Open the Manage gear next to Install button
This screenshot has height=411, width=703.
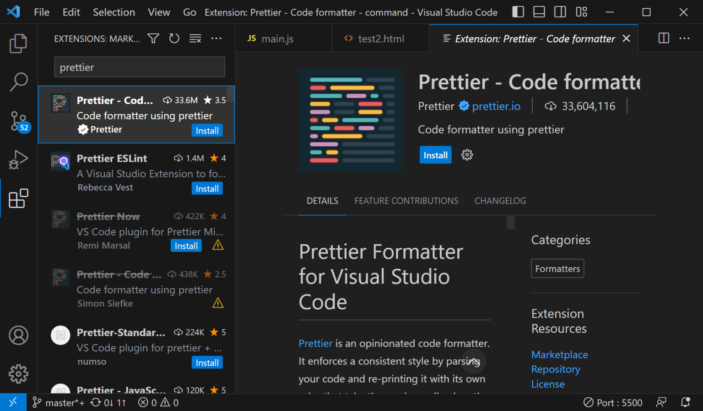pyautogui.click(x=467, y=155)
